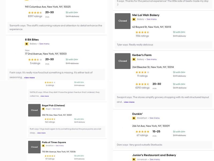Expand Ruth's review with view more
214x161 pixels.
pyautogui.click(x=41, y=133)
